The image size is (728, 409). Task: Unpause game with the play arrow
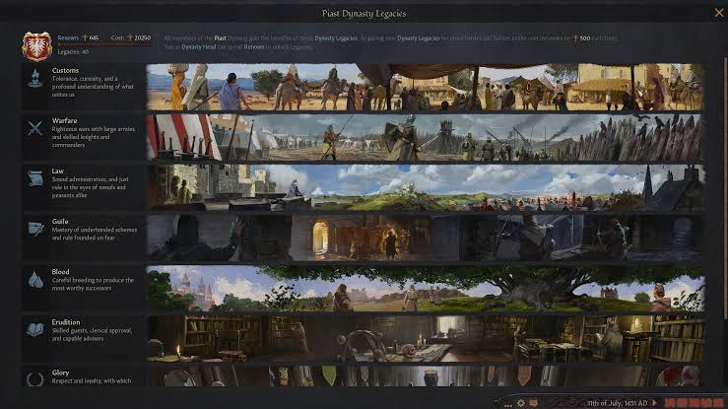(x=655, y=403)
